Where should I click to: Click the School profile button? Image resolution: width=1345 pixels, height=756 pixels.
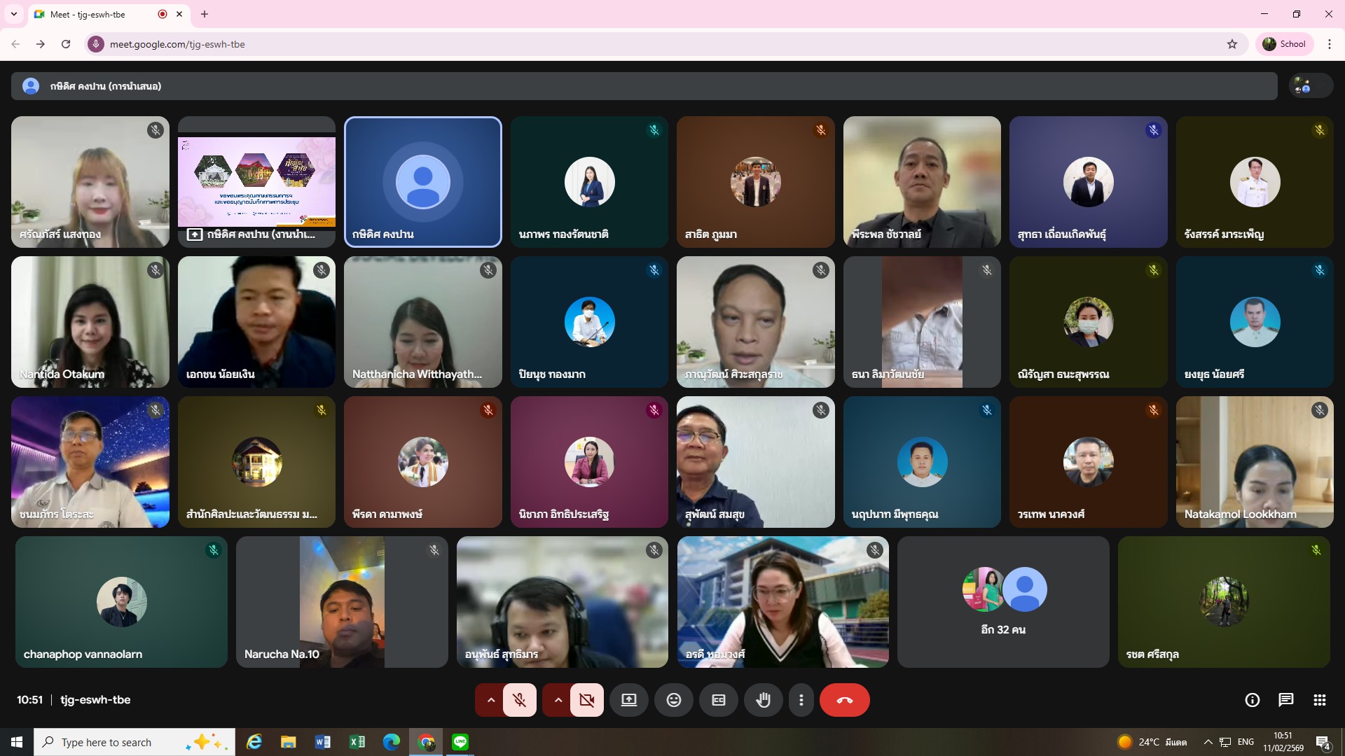(1285, 44)
